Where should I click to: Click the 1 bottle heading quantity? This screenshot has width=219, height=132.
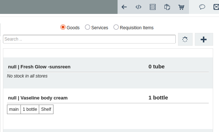[158, 98]
